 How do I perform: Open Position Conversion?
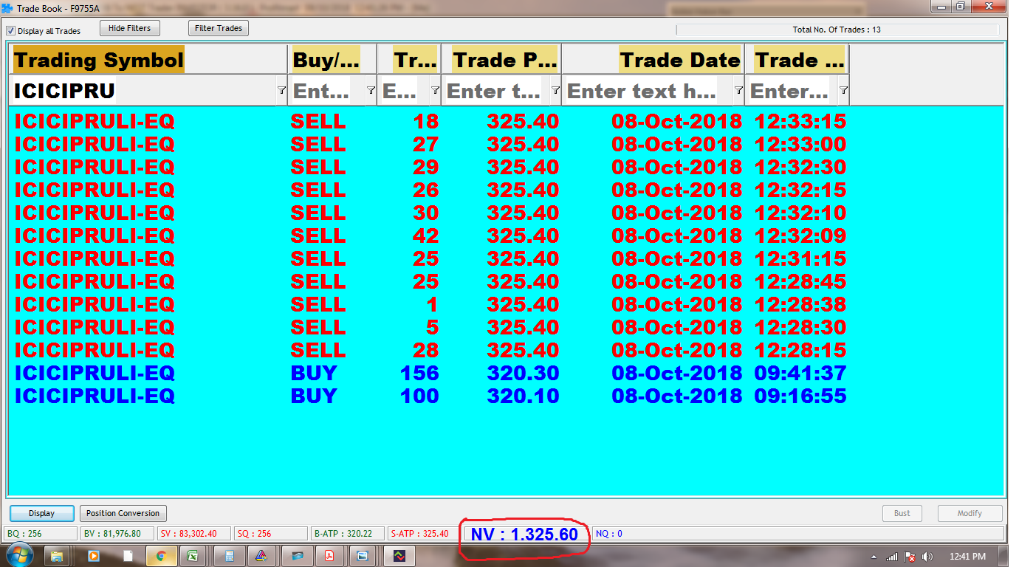tap(123, 513)
